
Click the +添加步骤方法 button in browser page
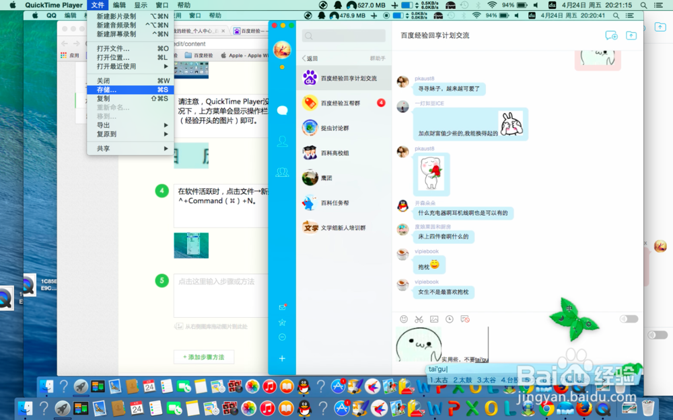(204, 357)
